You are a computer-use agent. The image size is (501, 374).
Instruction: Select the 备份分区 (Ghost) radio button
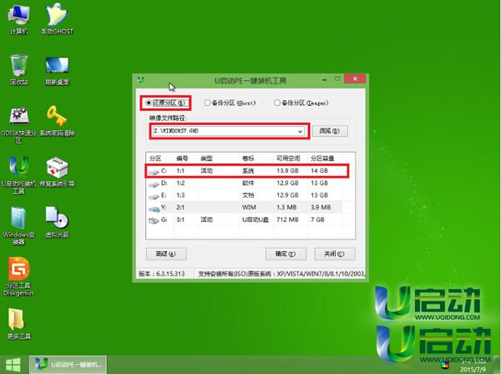pyautogui.click(x=230, y=103)
